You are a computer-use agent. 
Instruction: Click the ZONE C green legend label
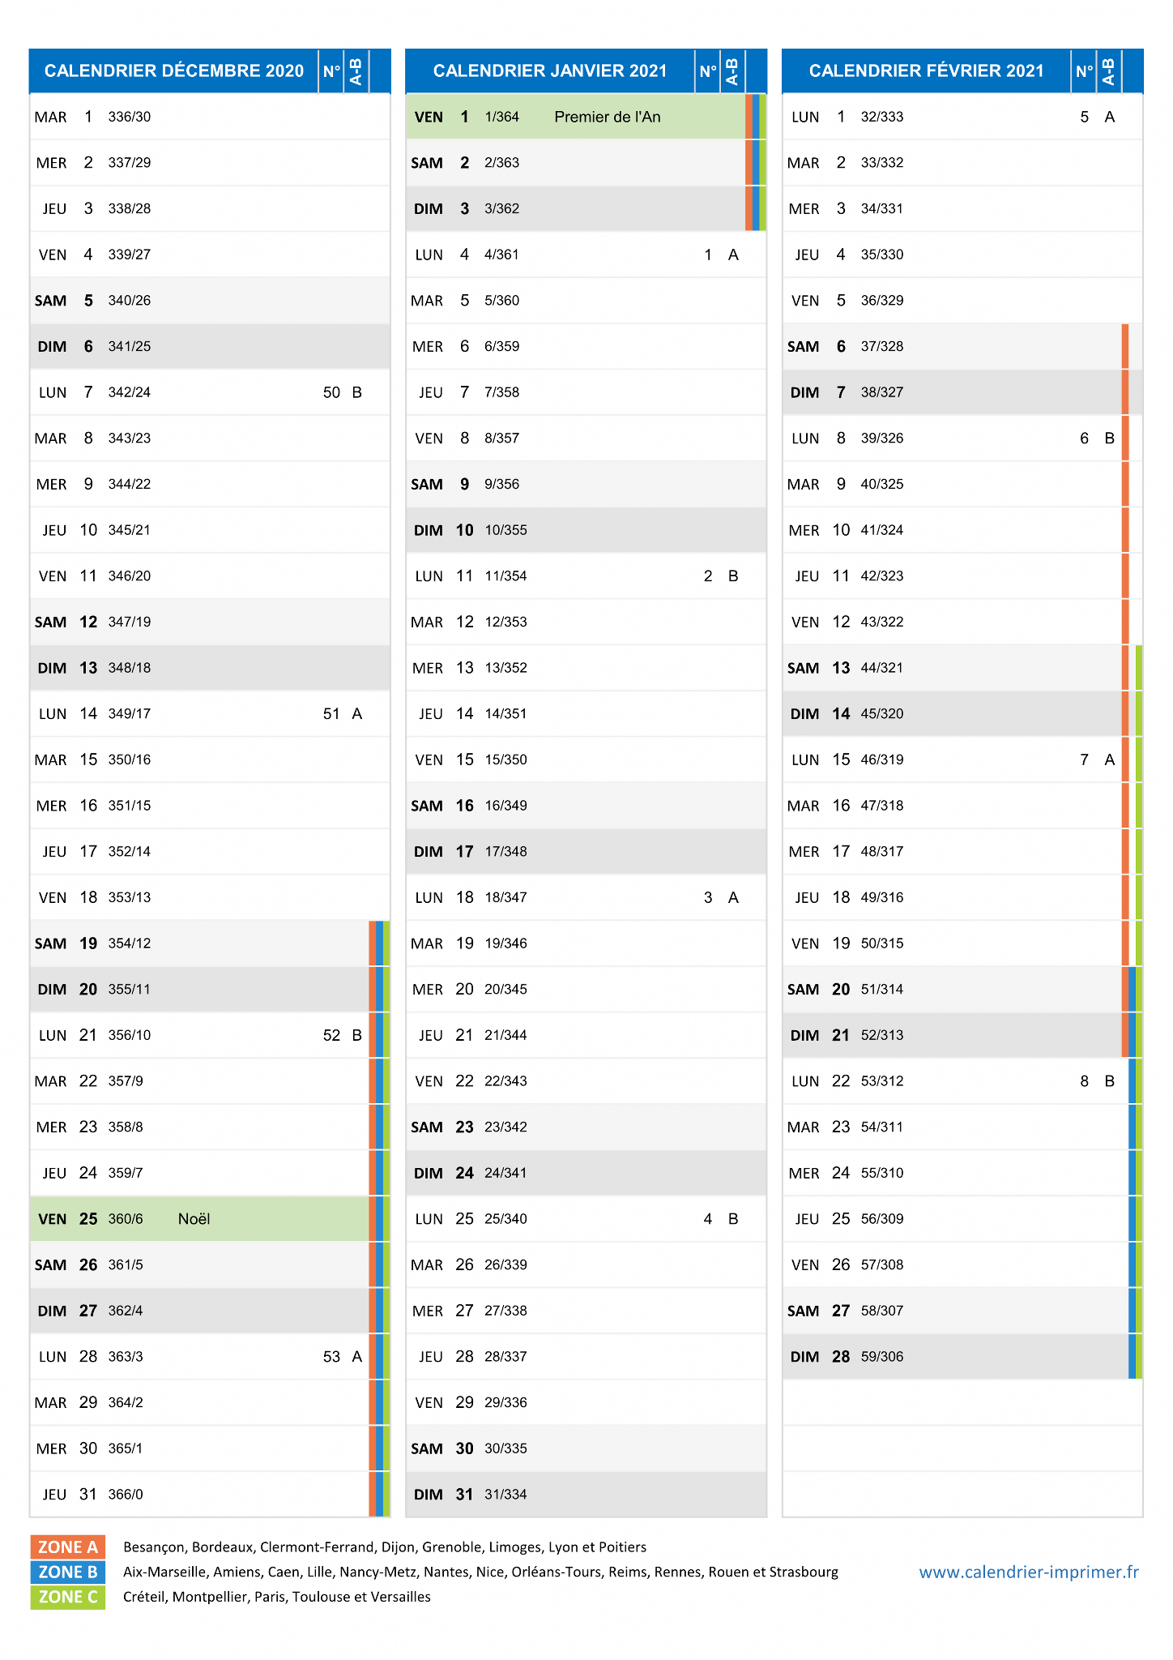point(68,1597)
